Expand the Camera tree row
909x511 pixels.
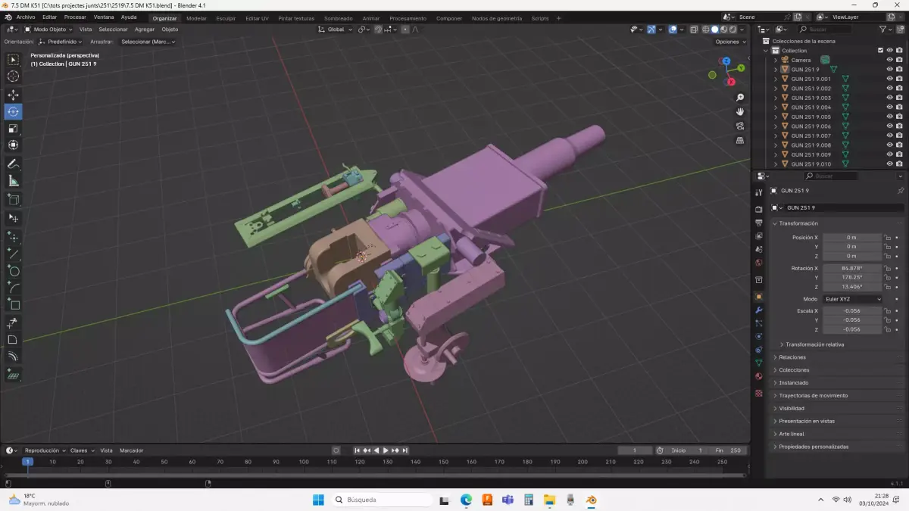click(x=776, y=60)
